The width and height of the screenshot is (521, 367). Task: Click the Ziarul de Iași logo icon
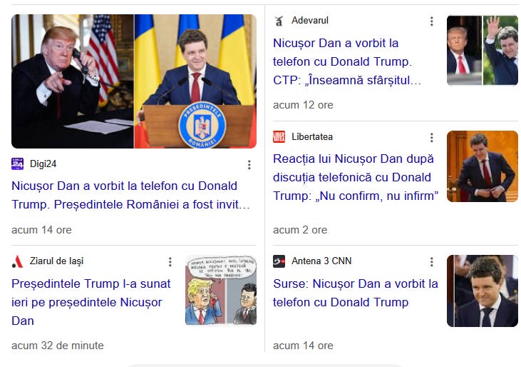(x=17, y=261)
